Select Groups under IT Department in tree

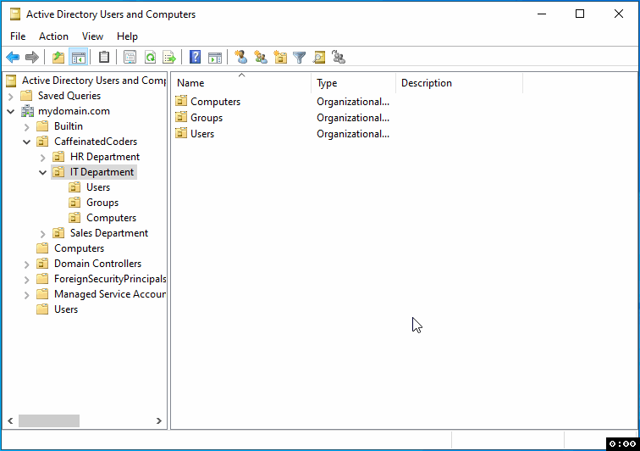(x=102, y=203)
